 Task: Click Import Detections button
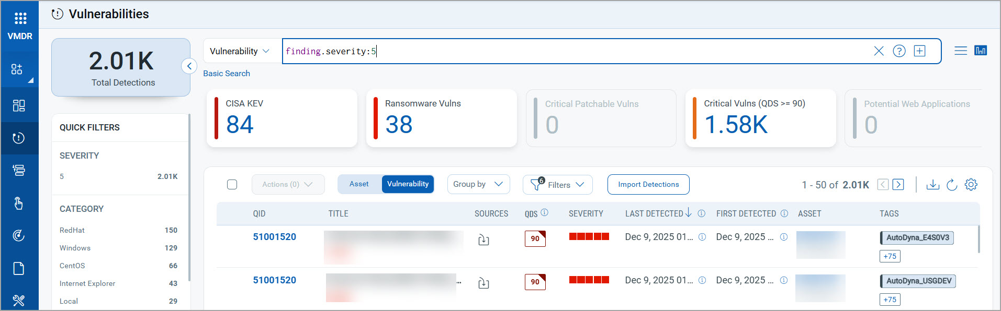648,184
